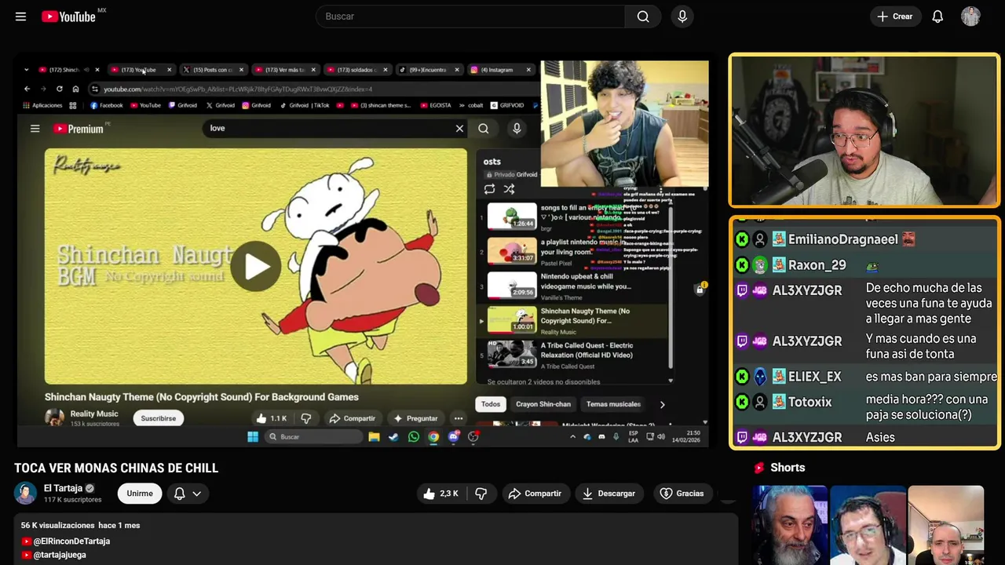Expand hidden tray icons chevron in streamed taskbar
This screenshot has height=565, width=1005.
pyautogui.click(x=572, y=437)
